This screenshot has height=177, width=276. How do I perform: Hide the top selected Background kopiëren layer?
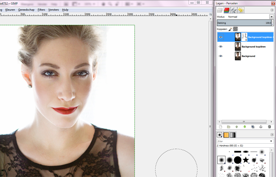coord(220,37)
